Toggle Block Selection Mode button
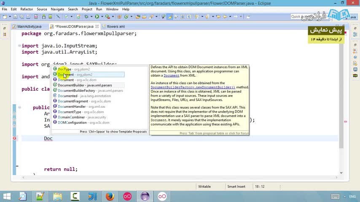Image resolution: width=360 pixels, height=202 pixels. pos(182,17)
